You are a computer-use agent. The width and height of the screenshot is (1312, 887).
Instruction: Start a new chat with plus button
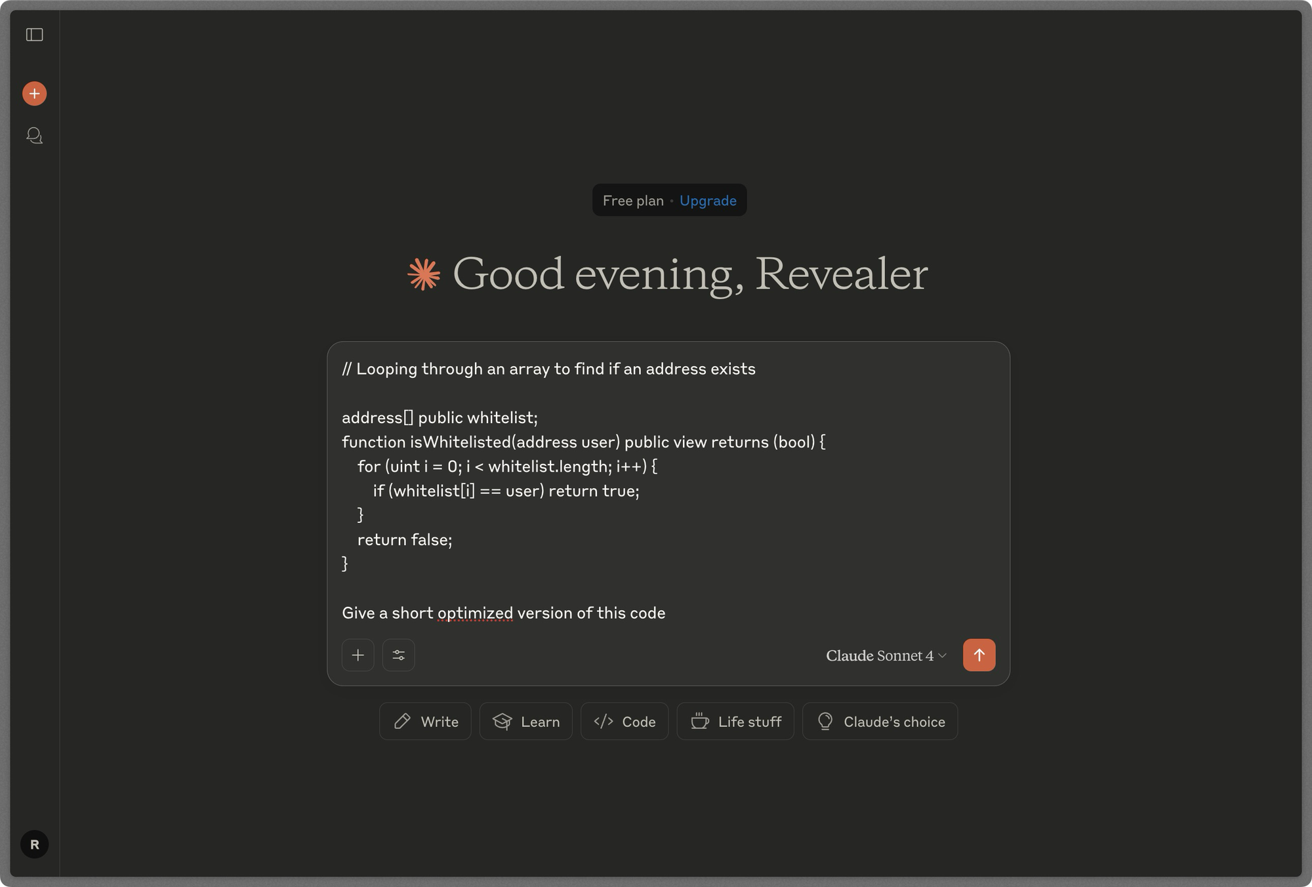35,94
